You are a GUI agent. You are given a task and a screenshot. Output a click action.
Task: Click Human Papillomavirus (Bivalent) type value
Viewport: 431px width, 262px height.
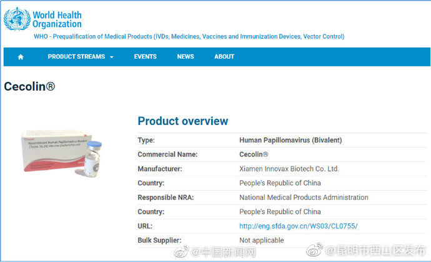(290, 140)
